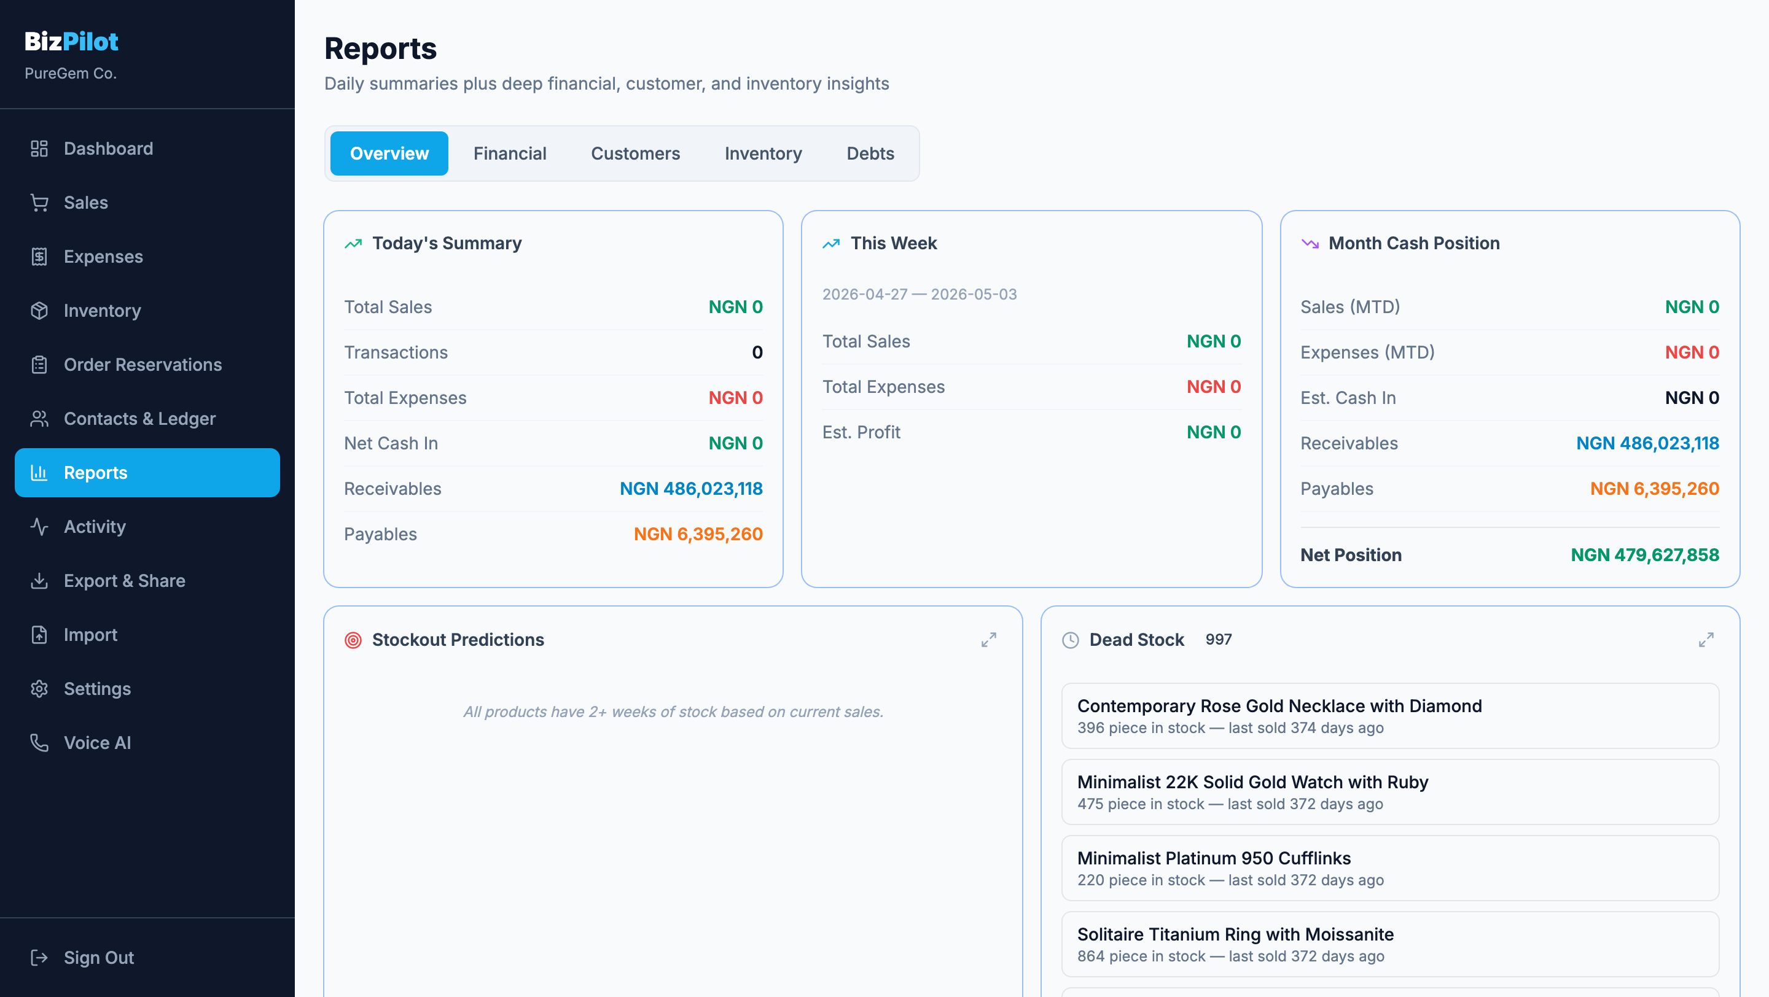Expand the Dead Stock panel

click(x=1706, y=640)
